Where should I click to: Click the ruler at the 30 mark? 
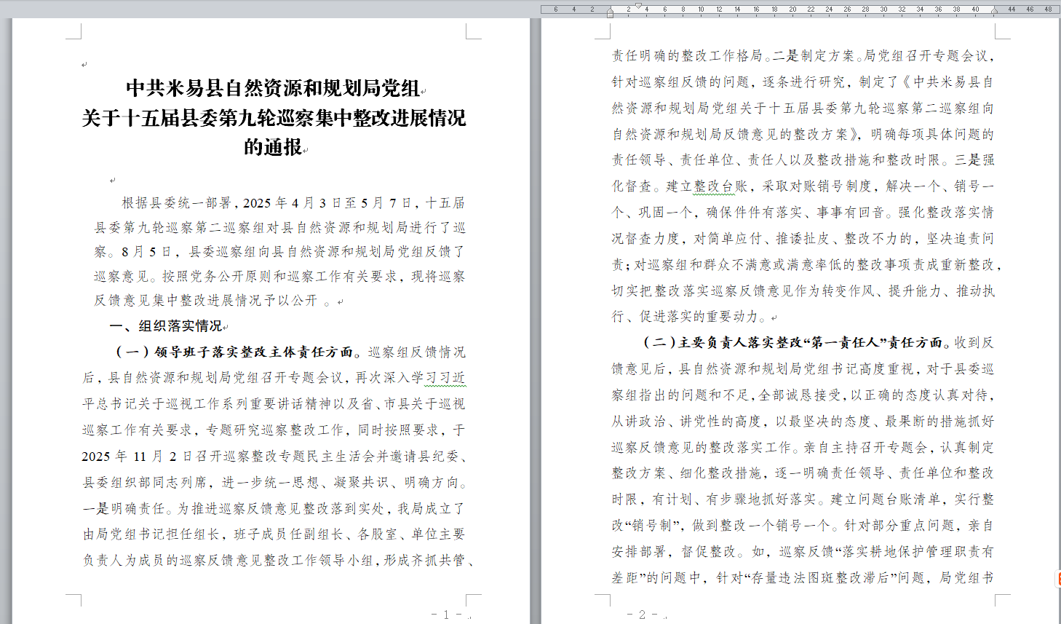tap(883, 9)
